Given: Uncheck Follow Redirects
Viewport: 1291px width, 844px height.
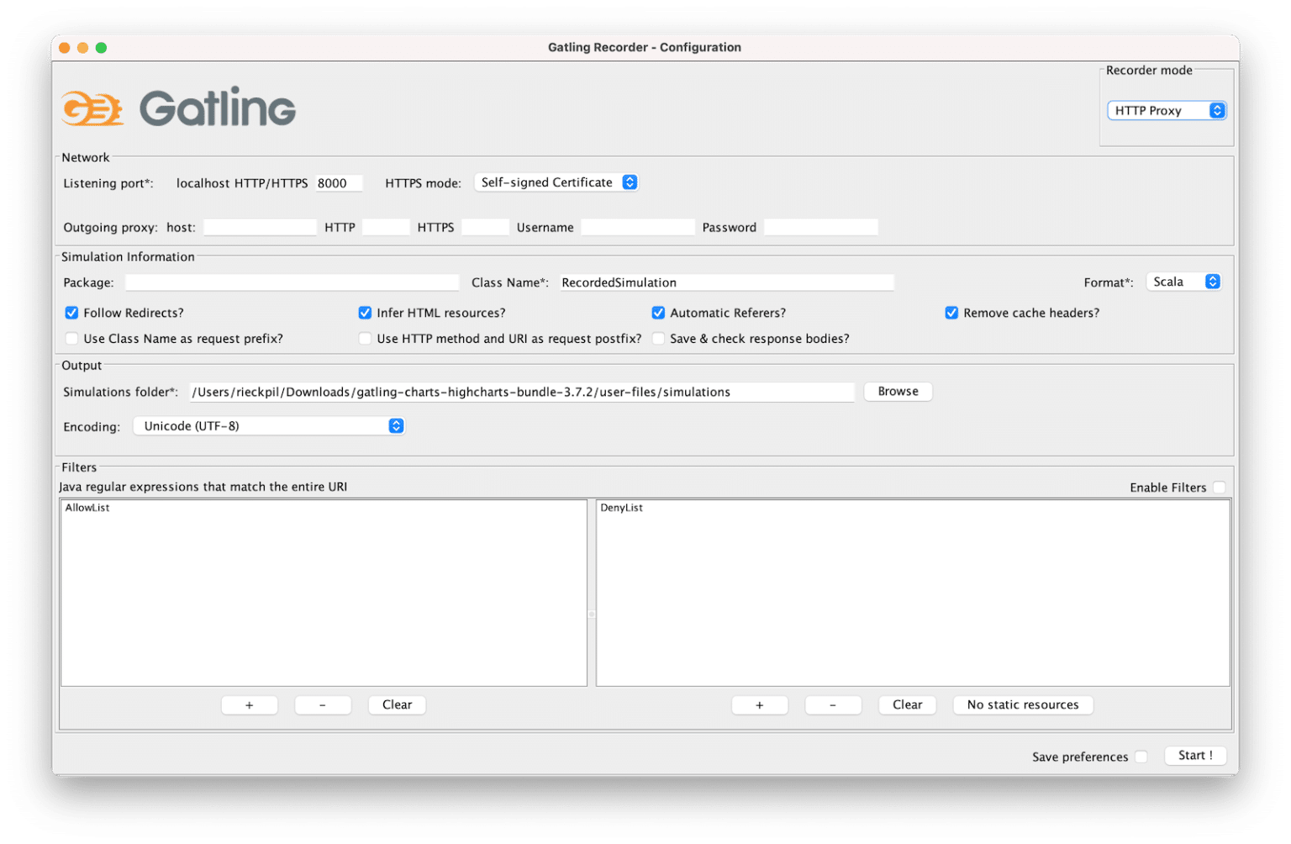Looking at the screenshot, I should pyautogui.click(x=71, y=312).
